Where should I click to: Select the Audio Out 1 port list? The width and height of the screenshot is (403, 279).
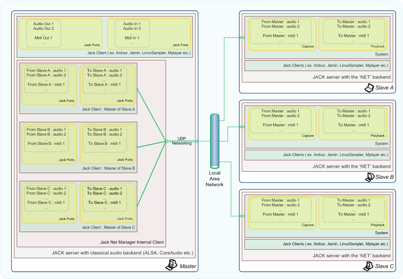click(x=43, y=33)
